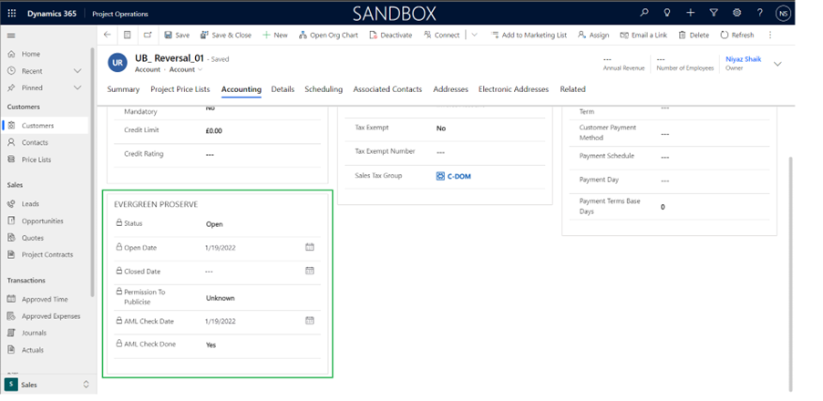Click the Save command
Image resolution: width=823 pixels, height=401 pixels.
pos(177,36)
